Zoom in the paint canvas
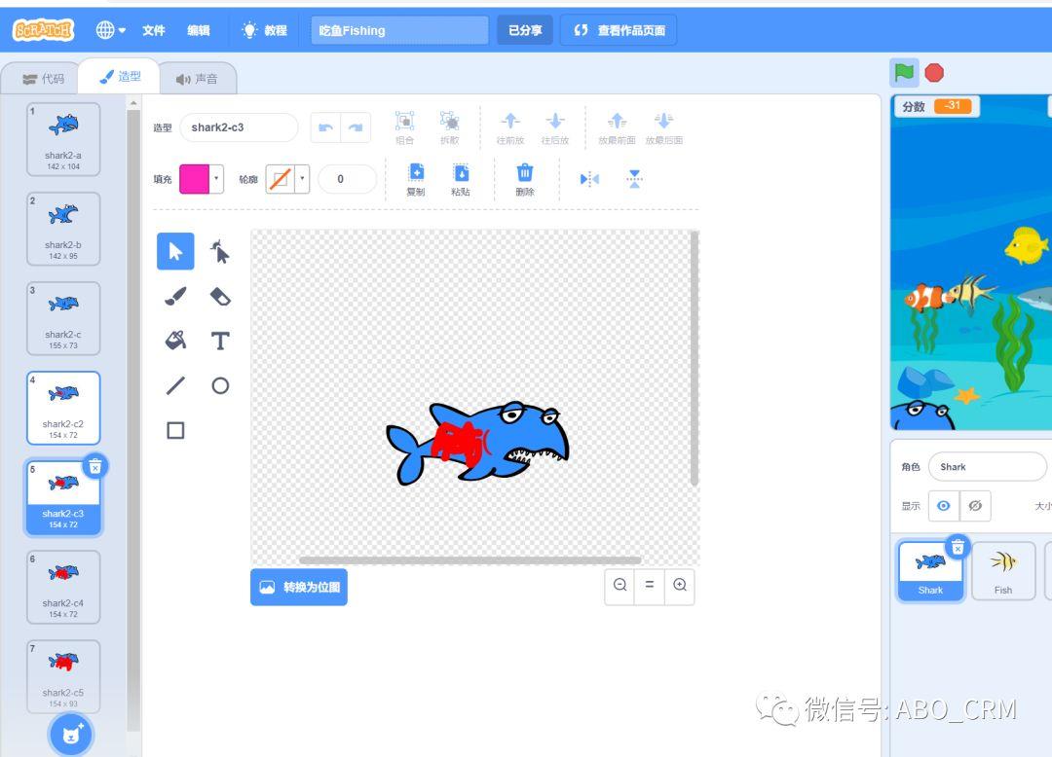Screen dimensions: 1052x757 point(680,585)
